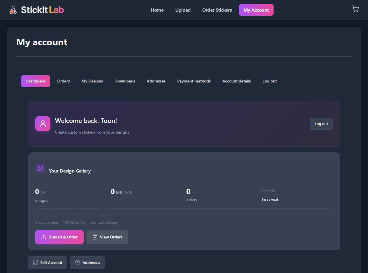Select Log out in the account tab row
368x273 pixels.
[x=270, y=81]
